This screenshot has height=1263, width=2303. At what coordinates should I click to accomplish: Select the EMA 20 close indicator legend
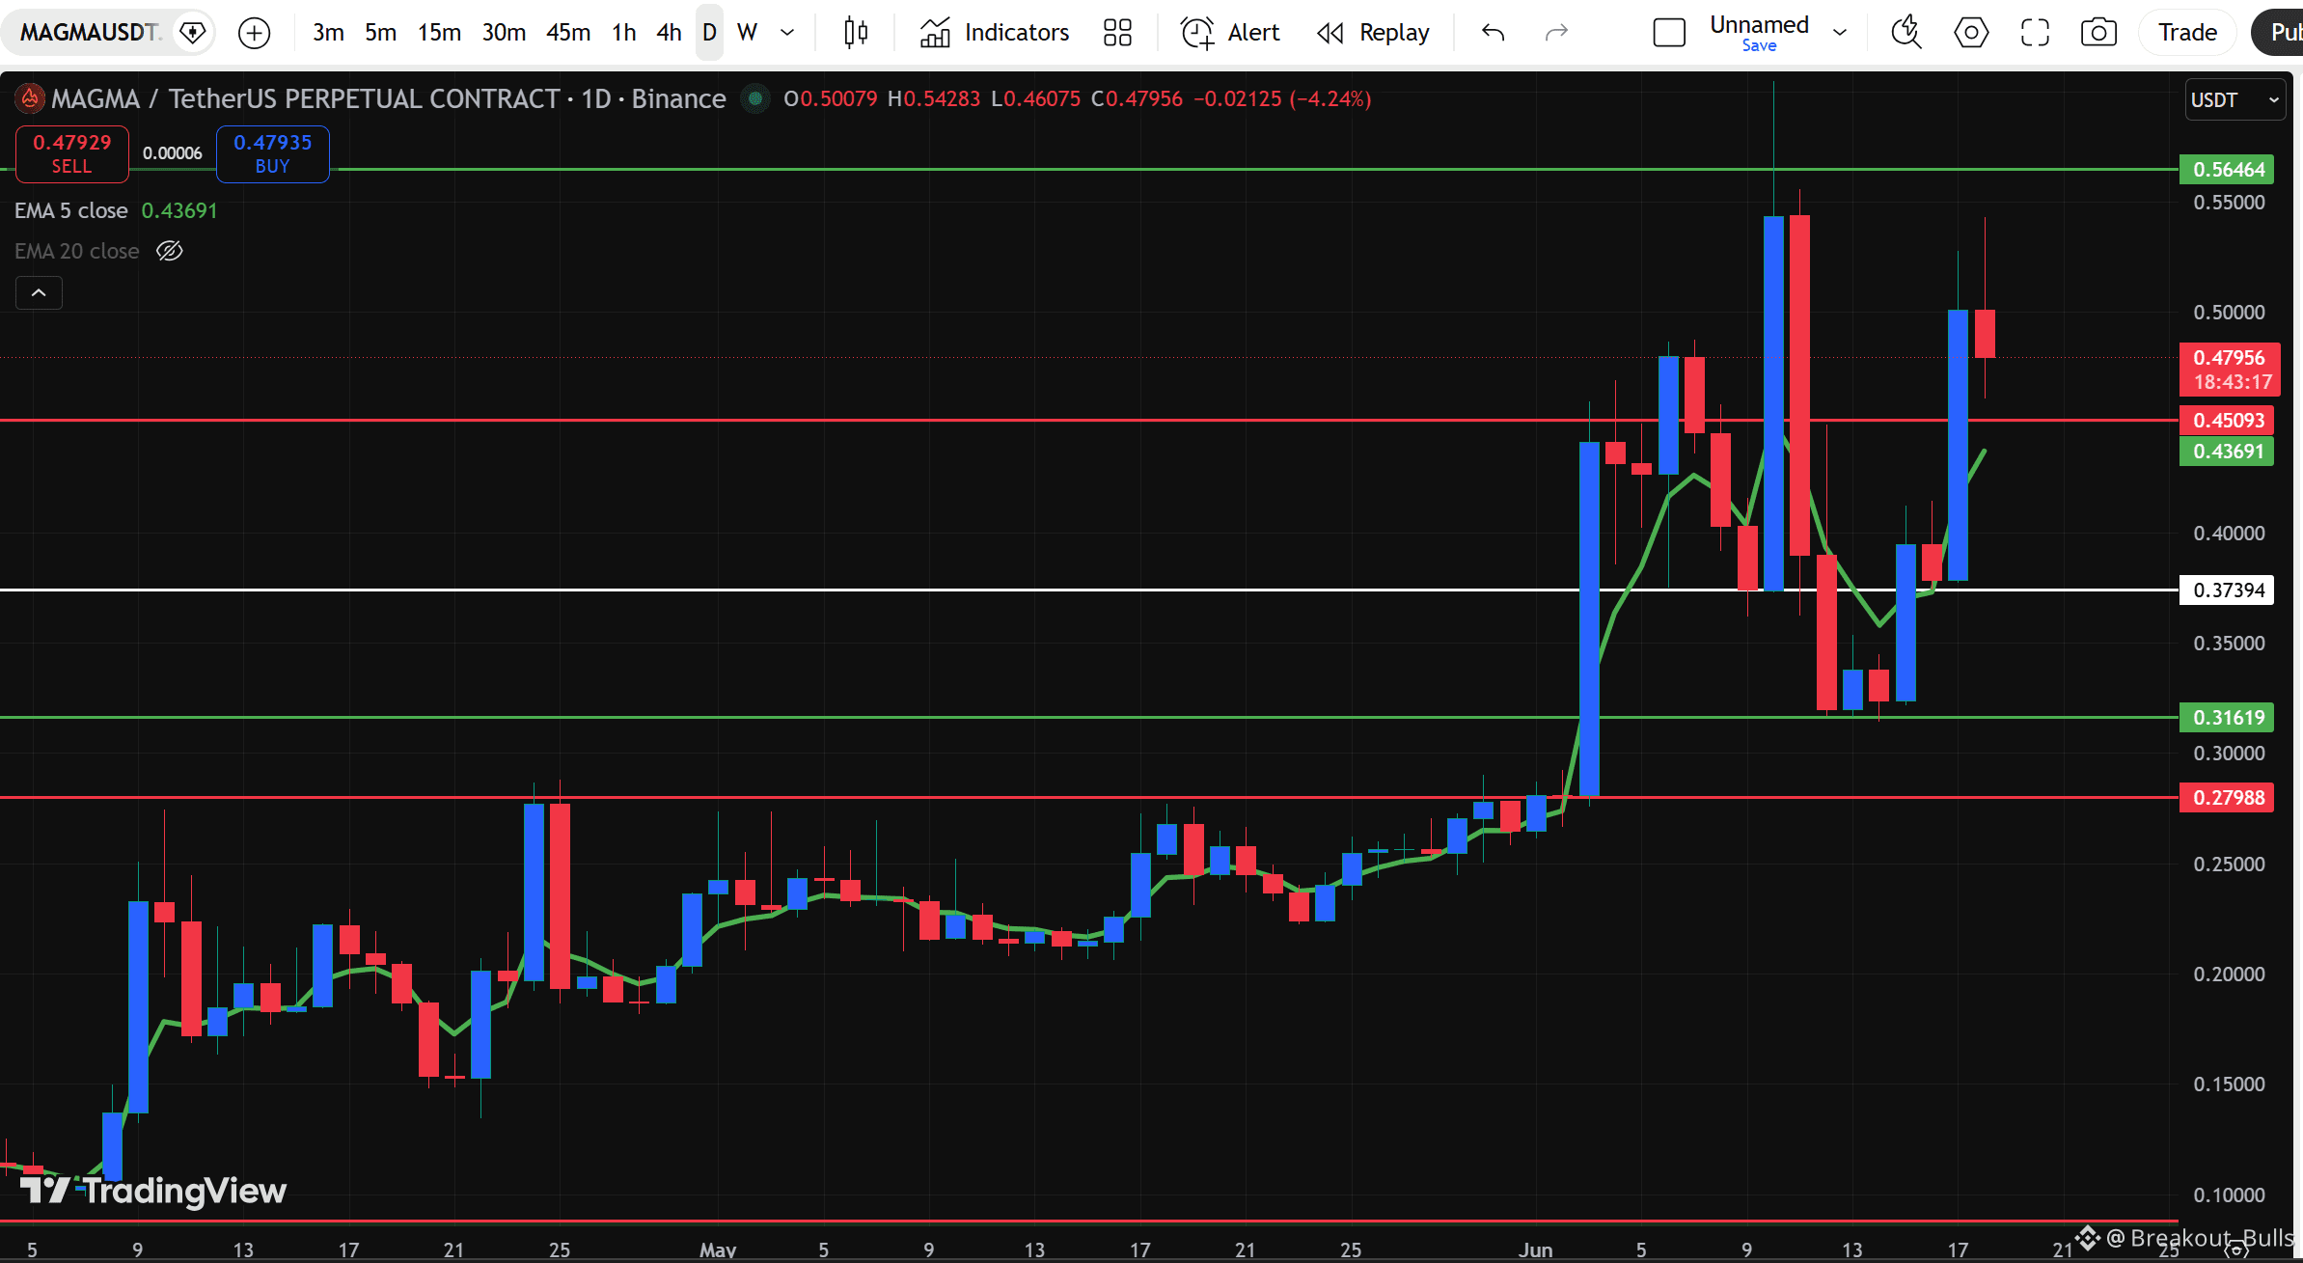click(77, 251)
